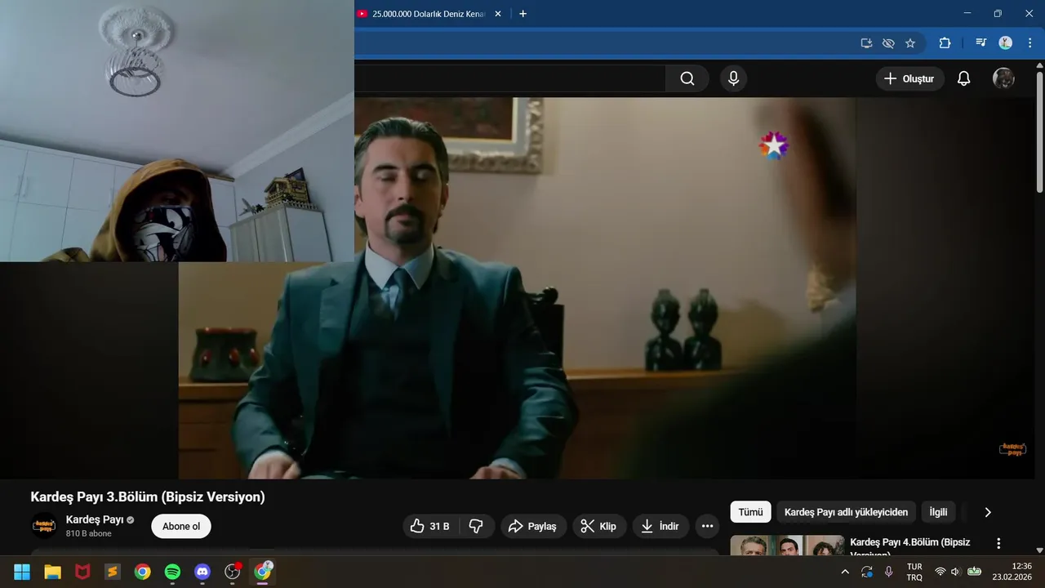Click the page vertical scrollbar
Screen dimensions: 1045x588
[x=1039, y=131]
